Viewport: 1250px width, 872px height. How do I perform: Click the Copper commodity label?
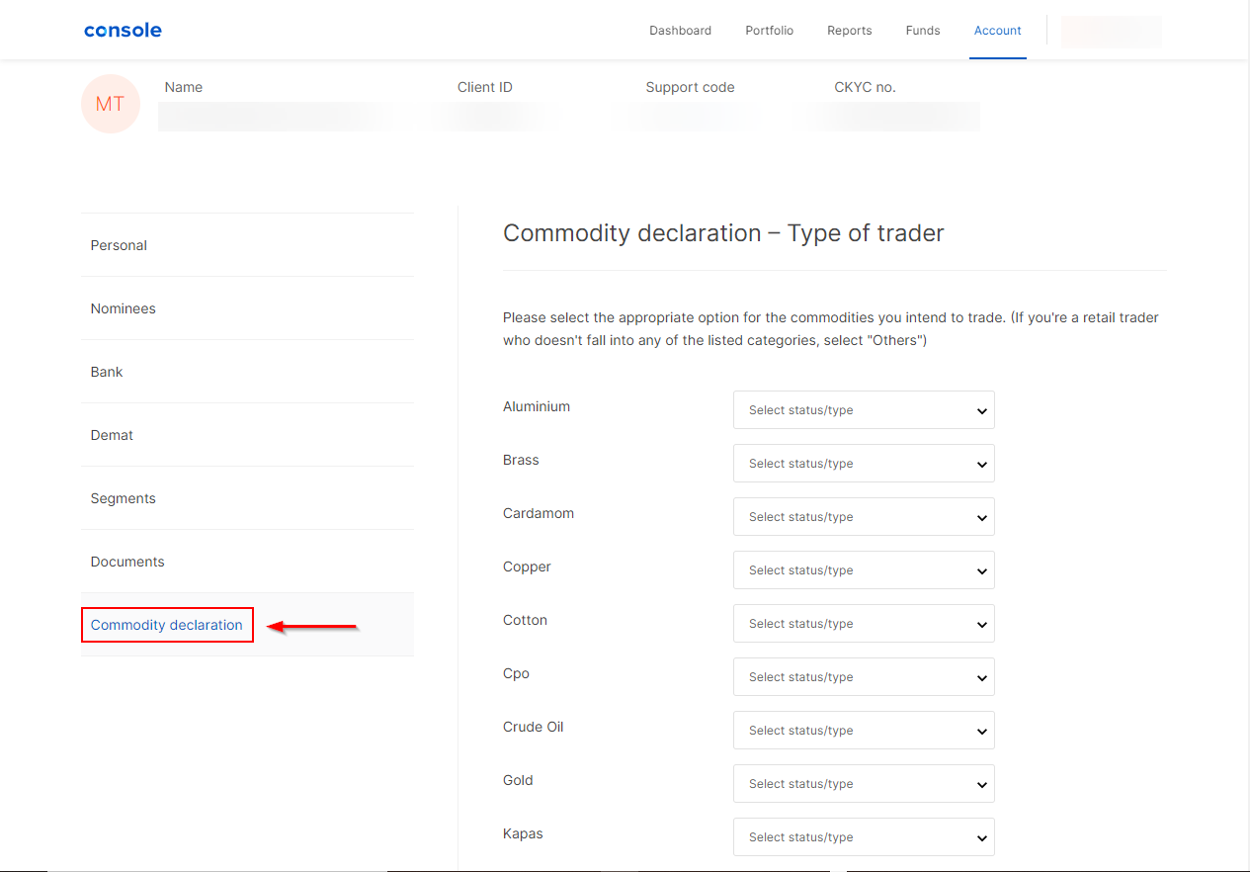527,567
